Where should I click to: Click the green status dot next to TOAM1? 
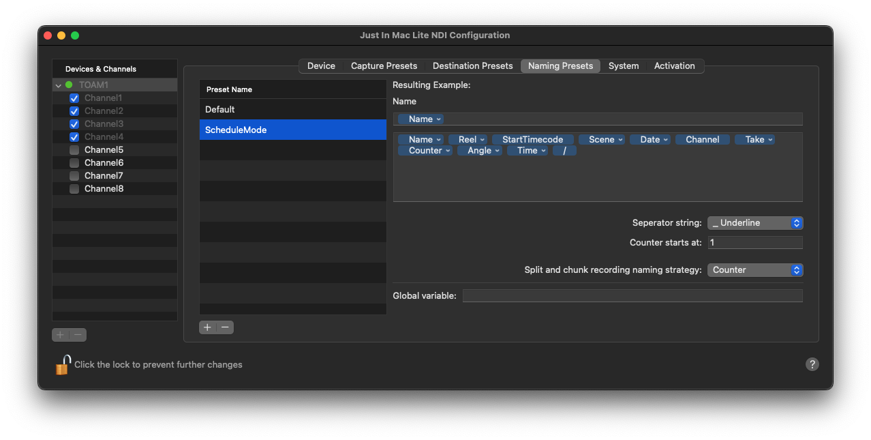coord(69,85)
